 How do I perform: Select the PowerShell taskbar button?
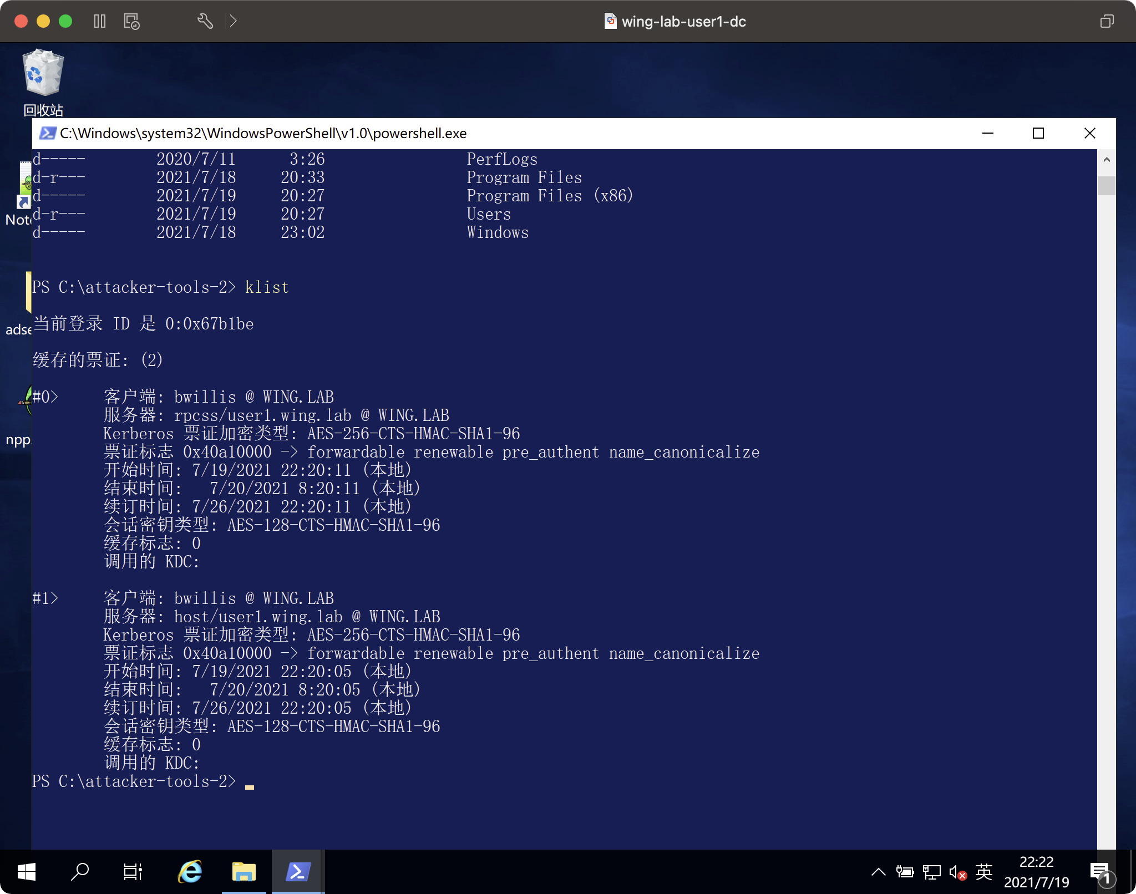[x=298, y=872]
